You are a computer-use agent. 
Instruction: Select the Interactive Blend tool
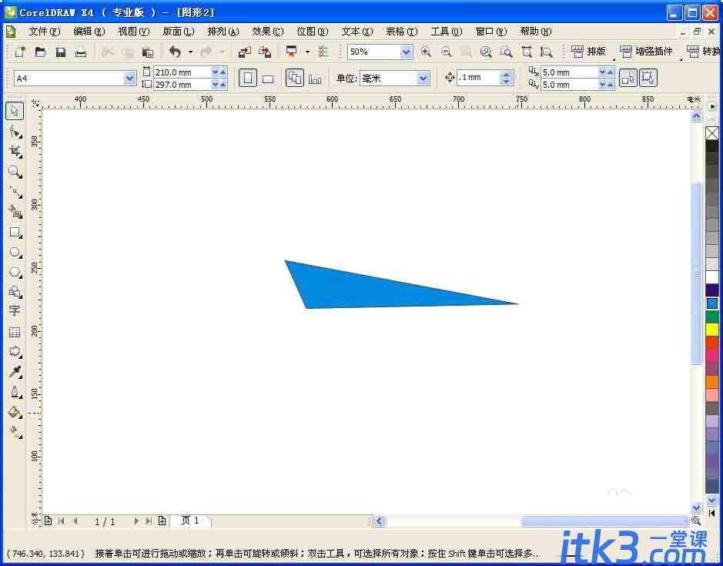[15, 351]
